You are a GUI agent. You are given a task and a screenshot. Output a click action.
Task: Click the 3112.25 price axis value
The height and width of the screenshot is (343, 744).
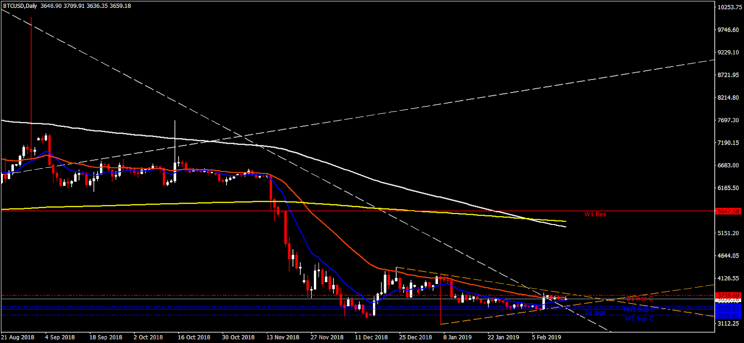pos(728,323)
